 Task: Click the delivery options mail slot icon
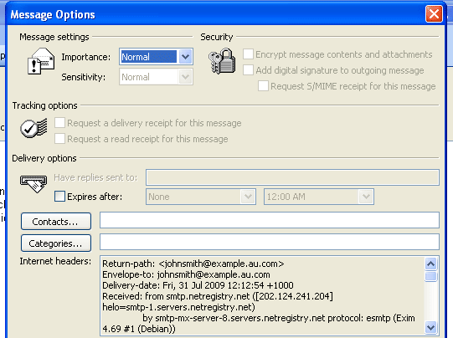pyautogui.click(x=33, y=183)
